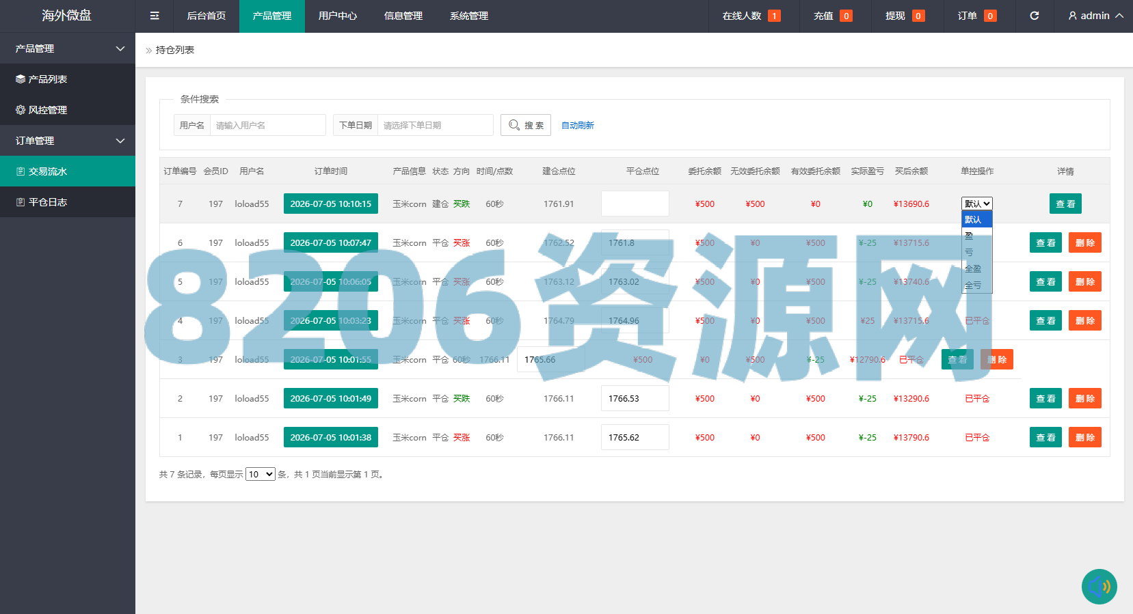Select the 产品管理 top navigation tab

pyautogui.click(x=272, y=16)
